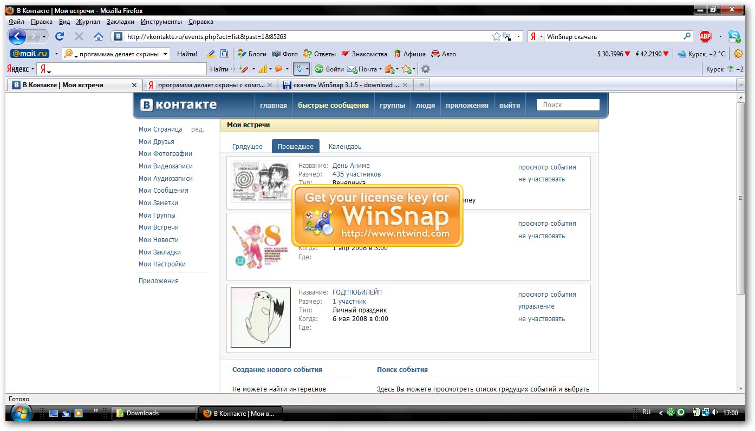Screen dimensions: 755x431
Task: Click the RU language indicator in tray
Action: coord(646,412)
